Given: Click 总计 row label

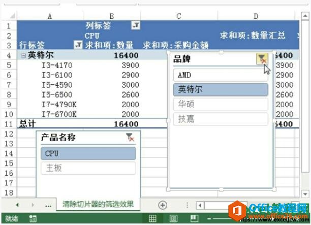Looking at the screenshot, I should [27, 124].
